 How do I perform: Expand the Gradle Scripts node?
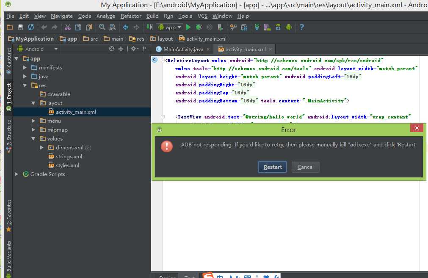pyautogui.click(x=17, y=174)
